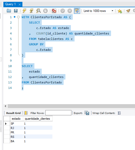Open Result Grid view
The image size is (135, 150).
pyautogui.click(x=13, y=113)
